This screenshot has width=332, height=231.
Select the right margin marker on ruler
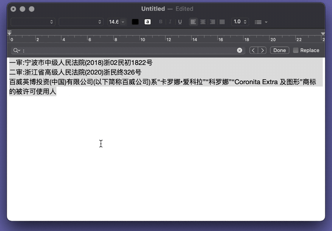pyautogui.click(x=323, y=34)
